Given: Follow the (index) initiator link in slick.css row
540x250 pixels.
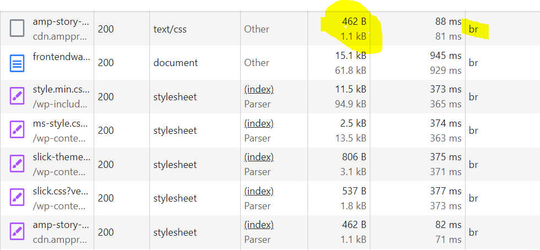Looking at the screenshot, I should pos(258,191).
